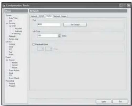Select the Recording root node
This screenshot has width=132, height=106.
10,81
